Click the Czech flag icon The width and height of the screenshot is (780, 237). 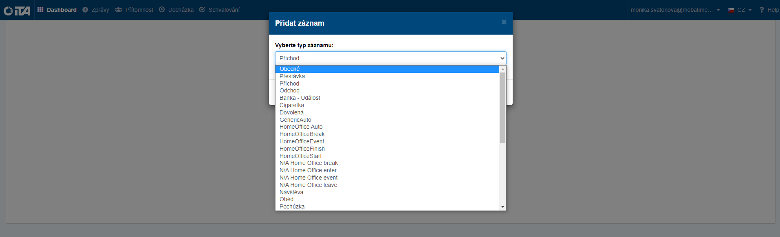tap(731, 10)
